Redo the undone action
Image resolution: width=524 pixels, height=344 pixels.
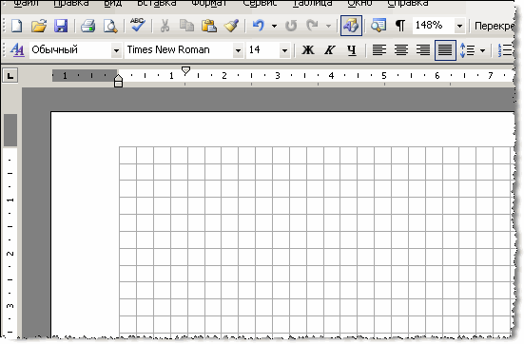(x=313, y=26)
